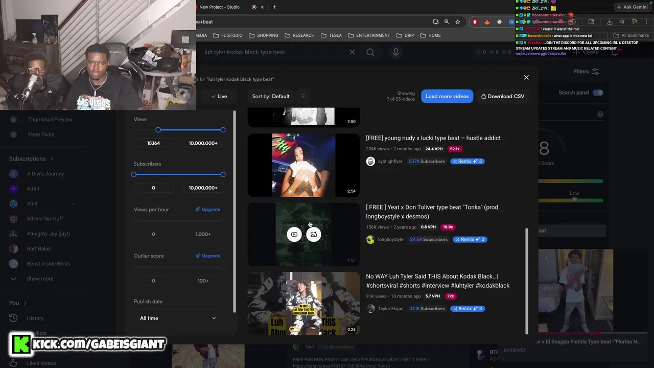This screenshot has width=654, height=368.
Task: Click the YouTube search magnifier icon
Action: tap(370, 52)
